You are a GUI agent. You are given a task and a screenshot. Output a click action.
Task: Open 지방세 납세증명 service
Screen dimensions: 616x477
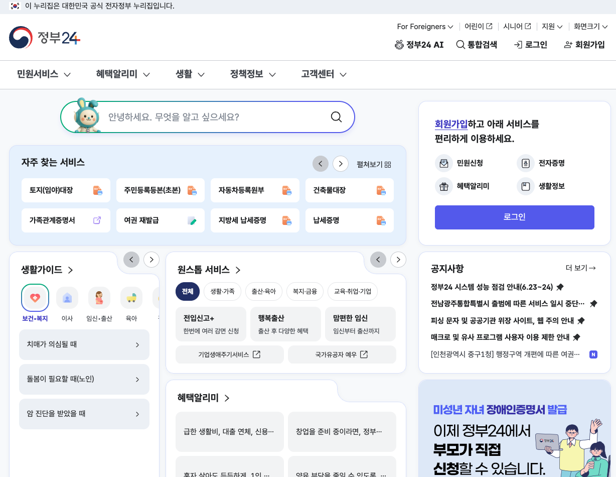(x=255, y=220)
